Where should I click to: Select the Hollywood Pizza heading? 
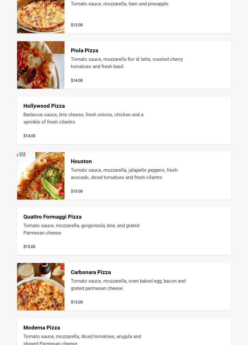[x=44, y=106]
